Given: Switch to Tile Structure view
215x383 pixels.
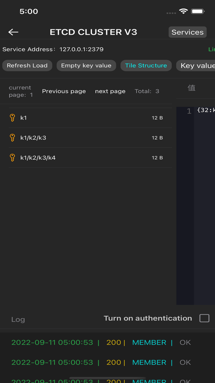Looking at the screenshot, I should tap(146, 65).
